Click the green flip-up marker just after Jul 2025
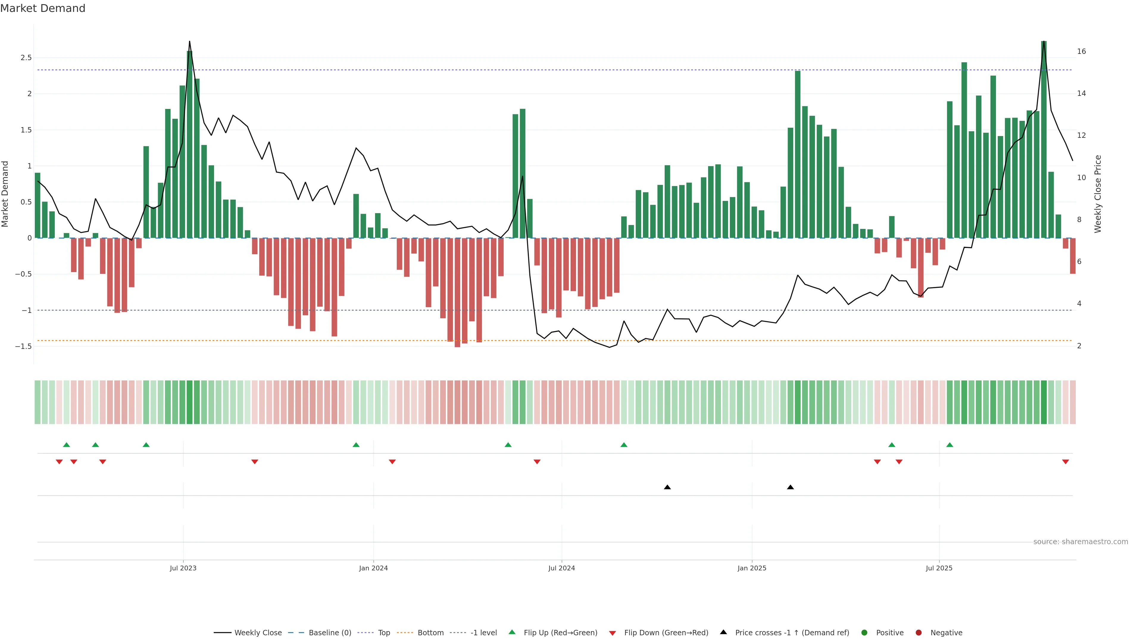This screenshot has width=1143, height=643. pyautogui.click(x=950, y=445)
